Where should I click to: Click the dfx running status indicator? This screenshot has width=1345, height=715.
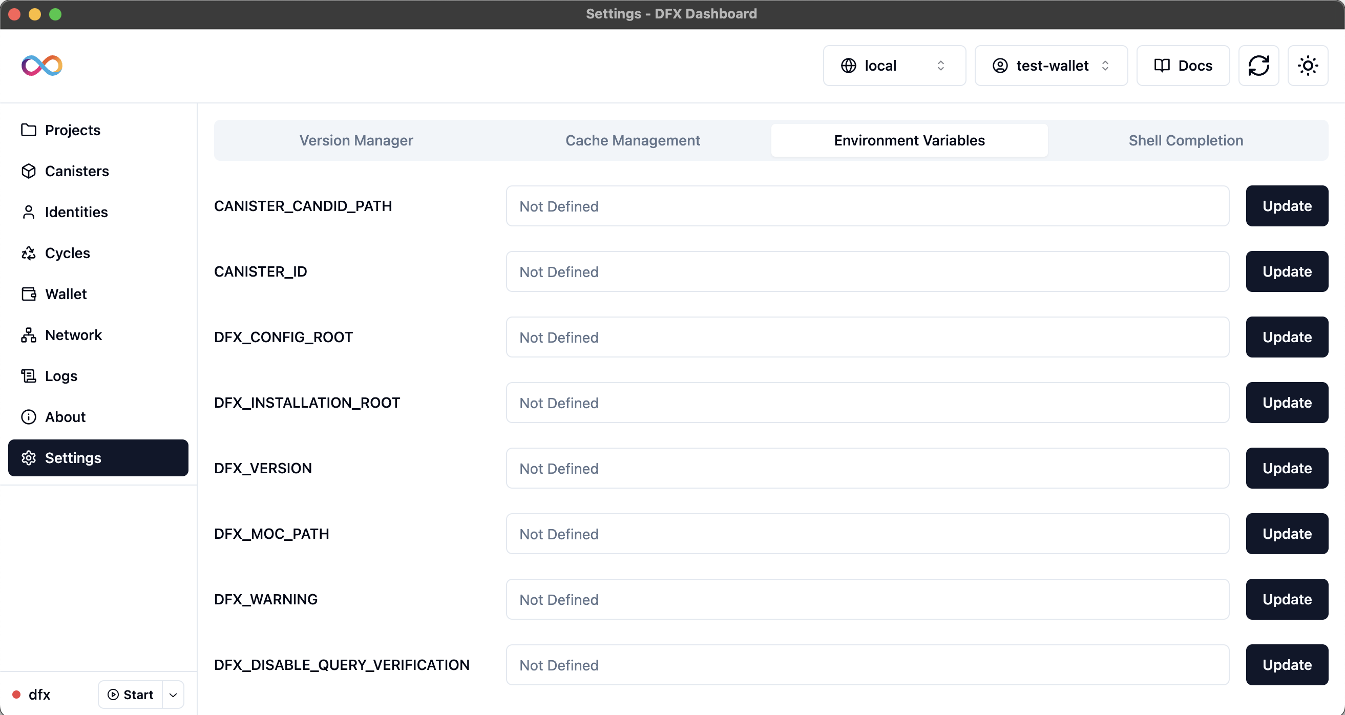17,695
